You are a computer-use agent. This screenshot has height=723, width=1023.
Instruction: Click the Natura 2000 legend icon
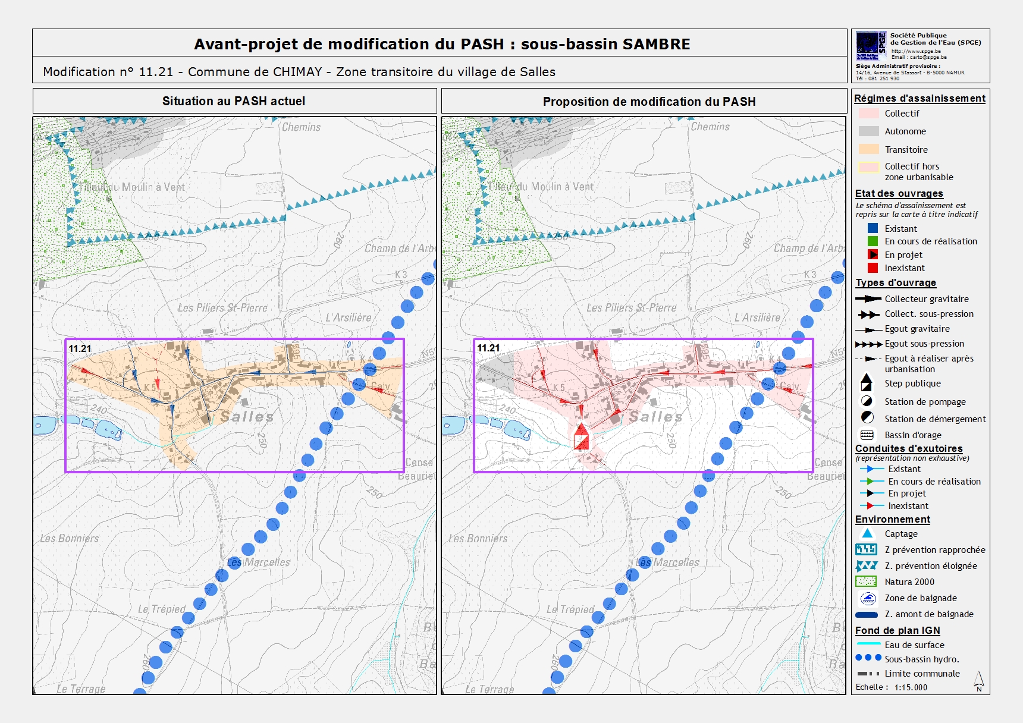coord(867,581)
